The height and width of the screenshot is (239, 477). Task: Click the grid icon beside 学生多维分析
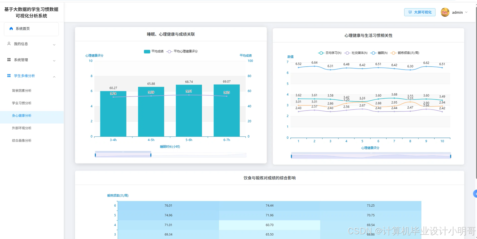coord(9,76)
